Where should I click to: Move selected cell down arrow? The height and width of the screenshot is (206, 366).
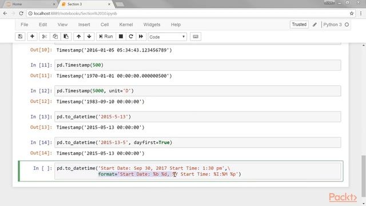[89, 37]
